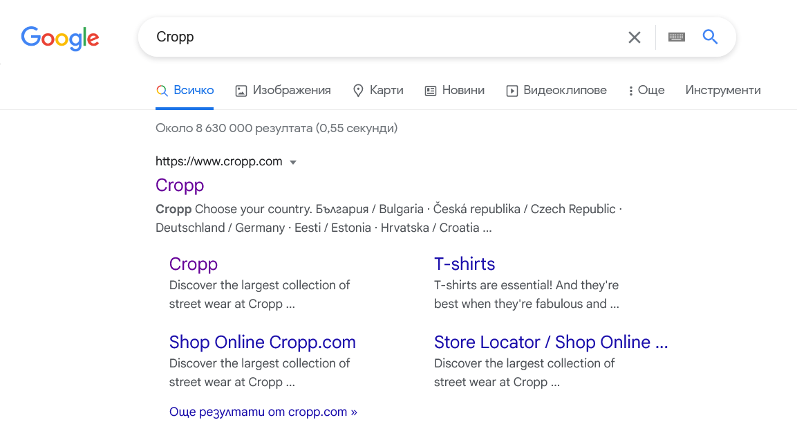The height and width of the screenshot is (447, 797).
Task: Select the Всичко tab
Action: pyautogui.click(x=185, y=91)
